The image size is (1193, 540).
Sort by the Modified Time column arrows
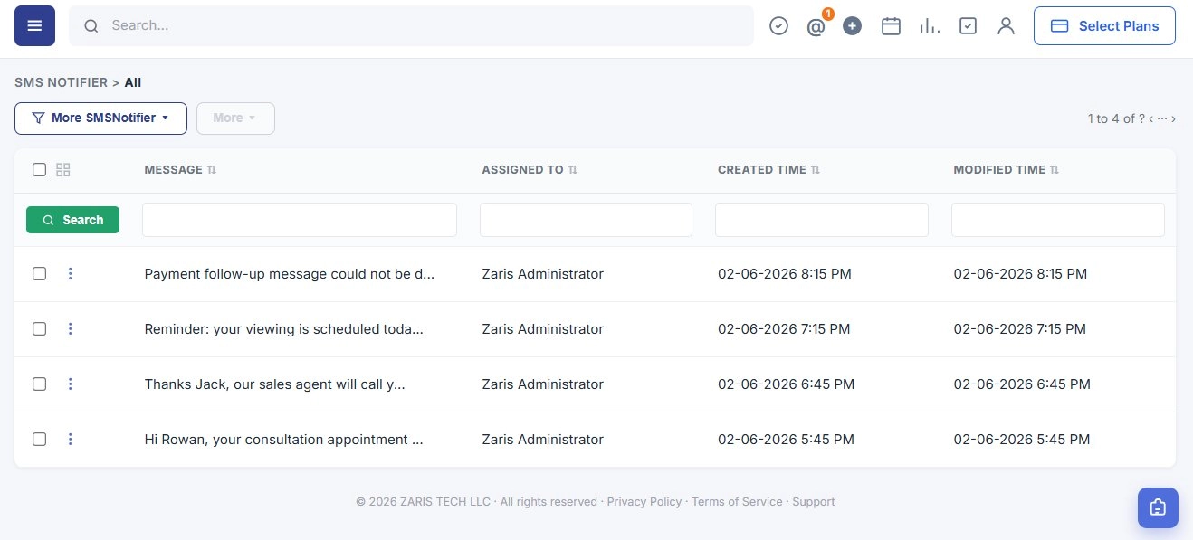tap(1055, 170)
